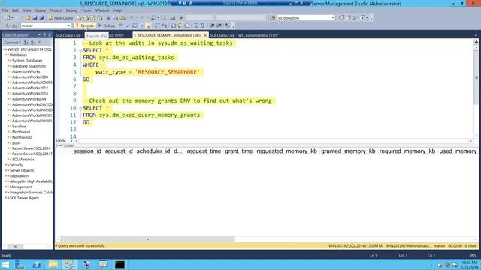Click Uncomment selected lines icon
Image resolution: width=481 pixels, height=270 pixels.
click(x=202, y=25)
